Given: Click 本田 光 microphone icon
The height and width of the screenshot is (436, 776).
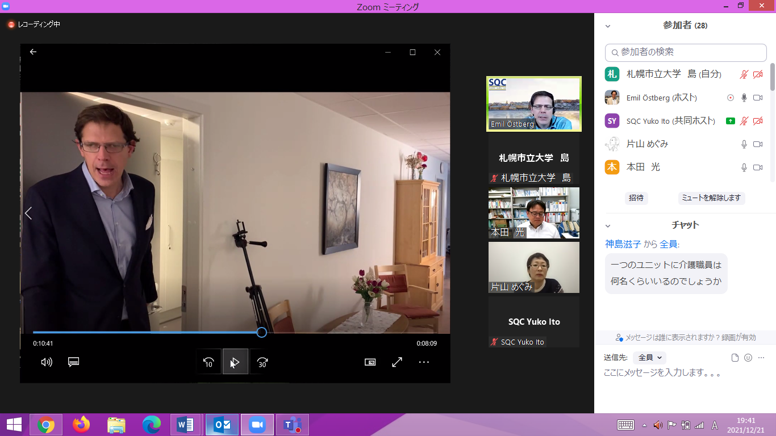Looking at the screenshot, I should coord(744,167).
